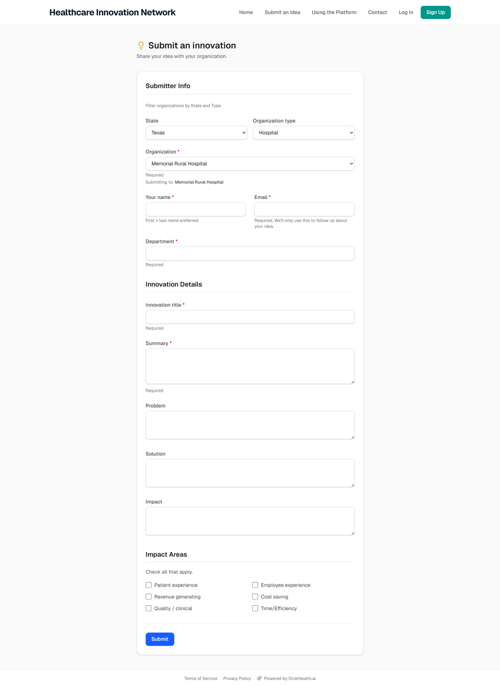Image resolution: width=500 pixels, height=687 pixels.
Task: Select the Employee experience checkbox
Action: tap(255, 585)
